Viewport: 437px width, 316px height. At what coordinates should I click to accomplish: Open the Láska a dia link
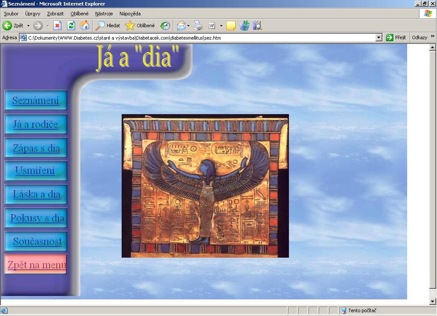pos(37,194)
